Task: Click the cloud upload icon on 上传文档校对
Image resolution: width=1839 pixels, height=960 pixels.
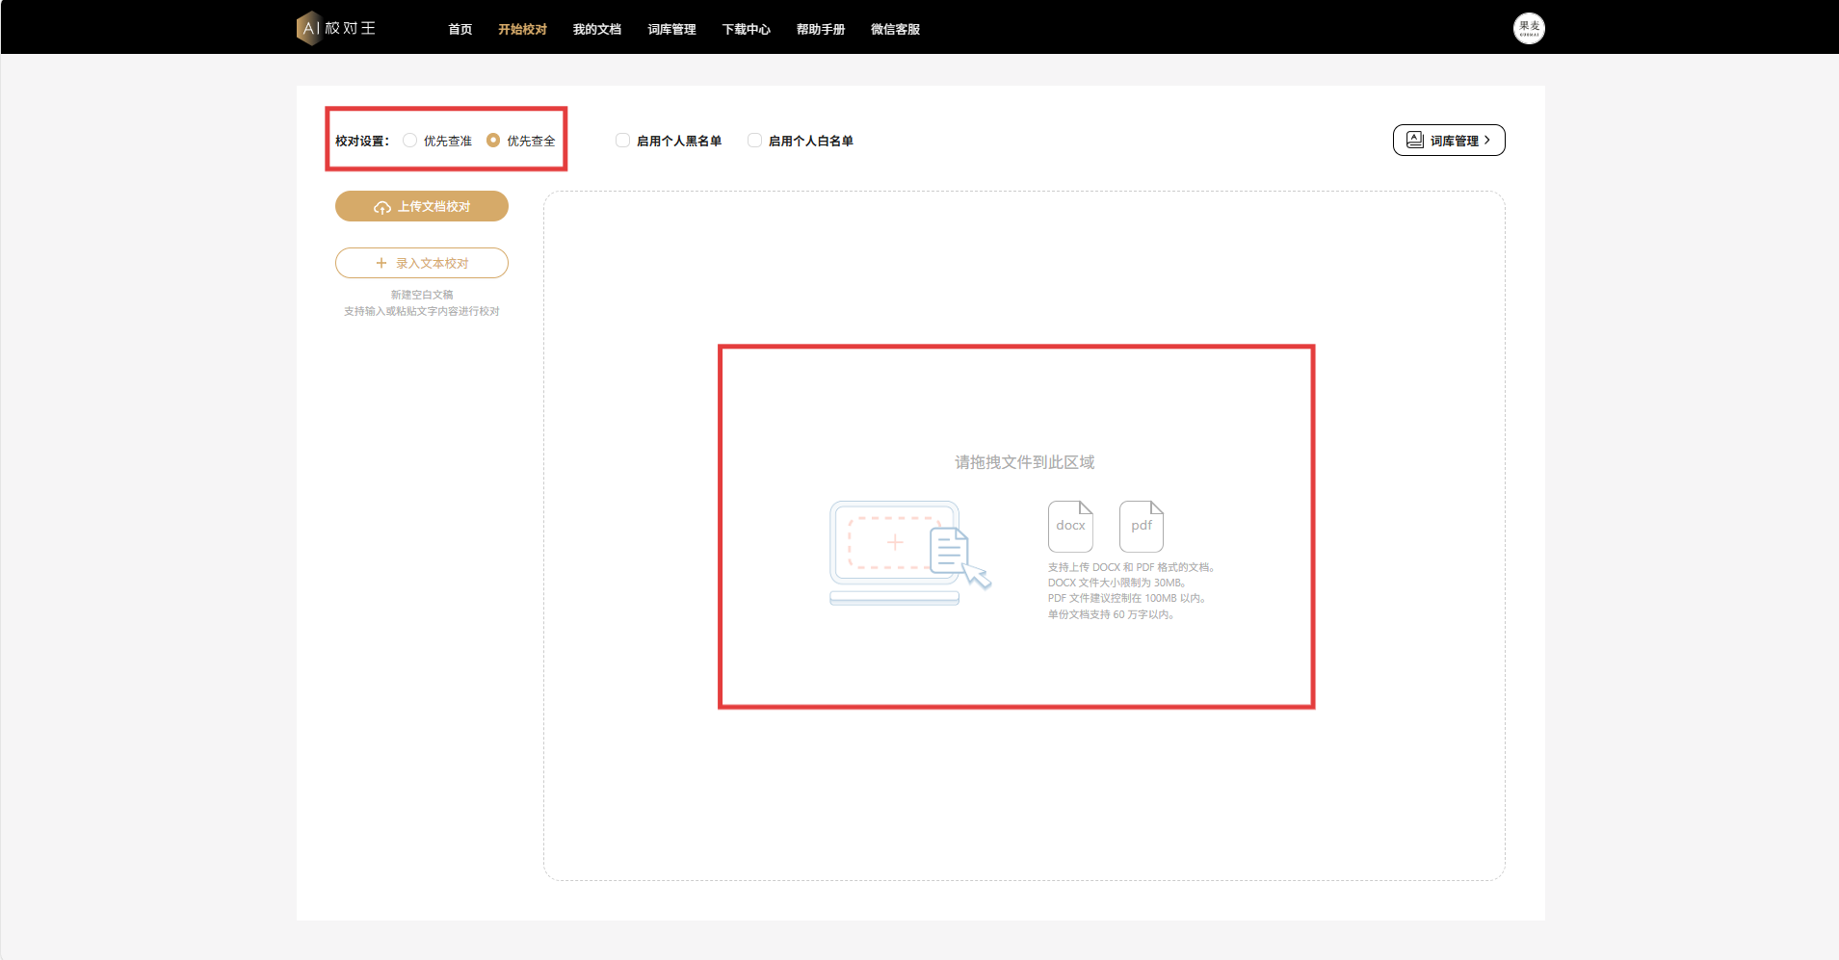Action: 382,207
